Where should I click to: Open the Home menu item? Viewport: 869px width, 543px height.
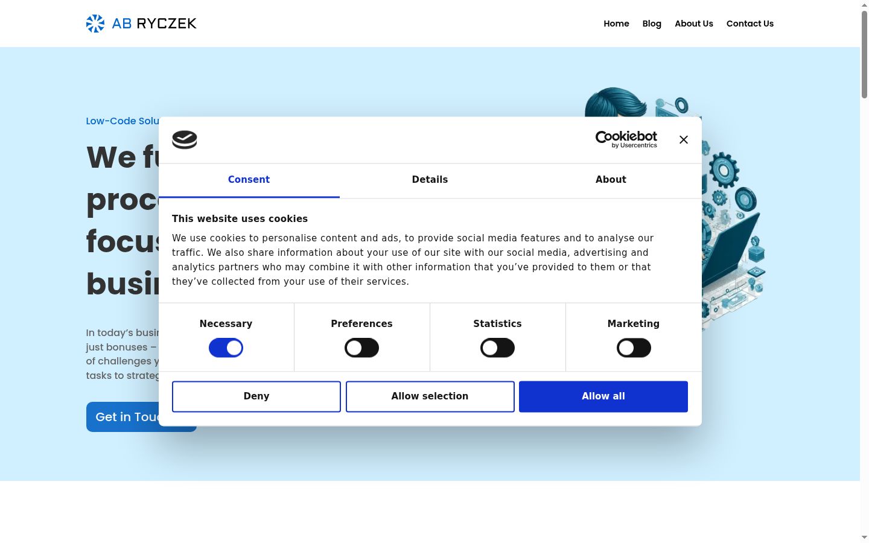click(x=616, y=24)
